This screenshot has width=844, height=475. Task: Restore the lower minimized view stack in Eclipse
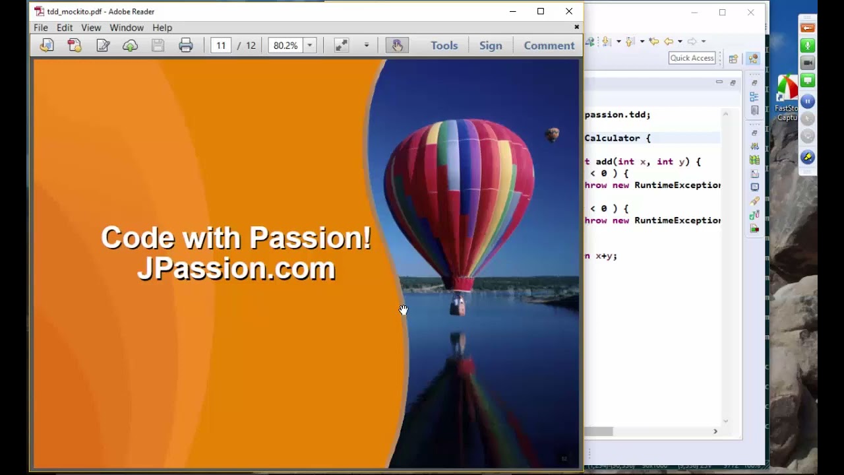(x=754, y=133)
